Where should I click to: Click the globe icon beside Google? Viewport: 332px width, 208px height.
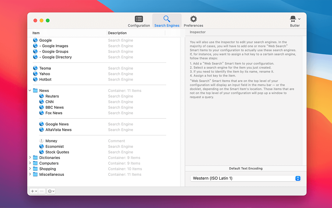coord(35,40)
